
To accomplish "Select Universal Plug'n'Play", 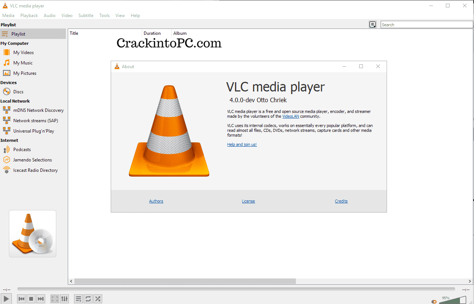I will [33, 131].
